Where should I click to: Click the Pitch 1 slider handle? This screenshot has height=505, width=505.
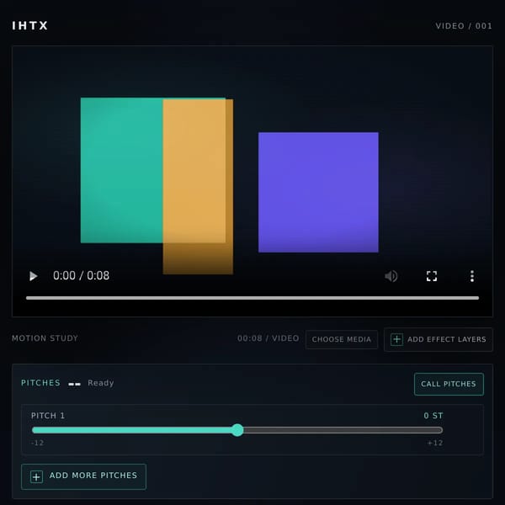(x=237, y=430)
